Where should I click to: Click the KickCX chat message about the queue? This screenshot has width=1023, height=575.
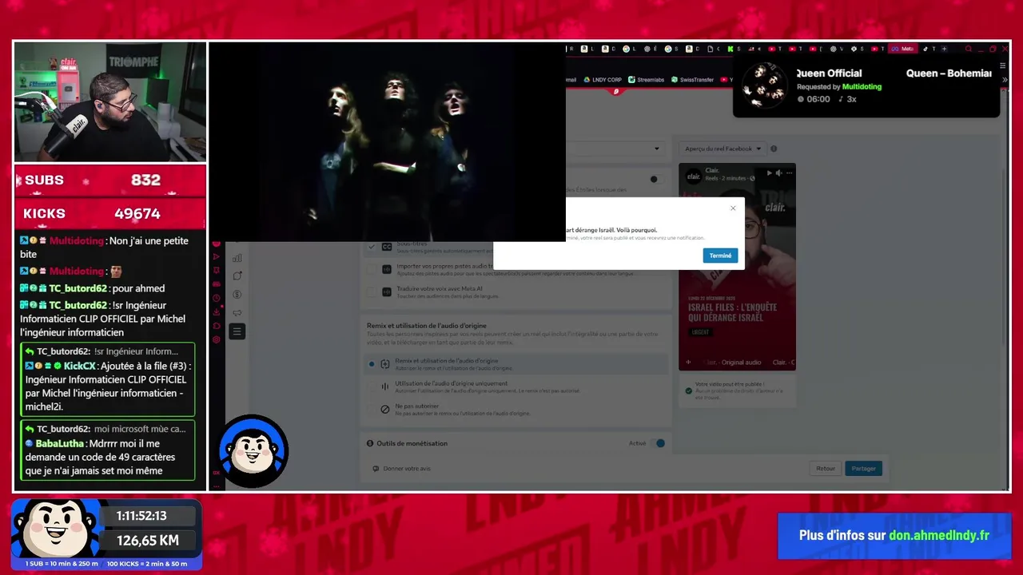pyautogui.click(x=107, y=379)
